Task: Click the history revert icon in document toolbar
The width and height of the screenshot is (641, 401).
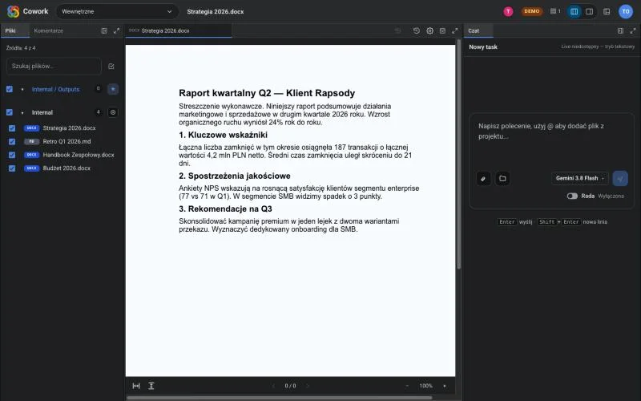Action: 416,30
